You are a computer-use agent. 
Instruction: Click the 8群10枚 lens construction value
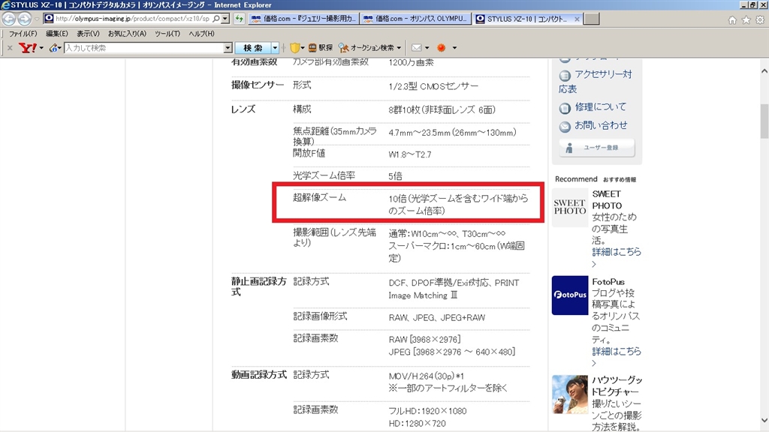pos(442,110)
